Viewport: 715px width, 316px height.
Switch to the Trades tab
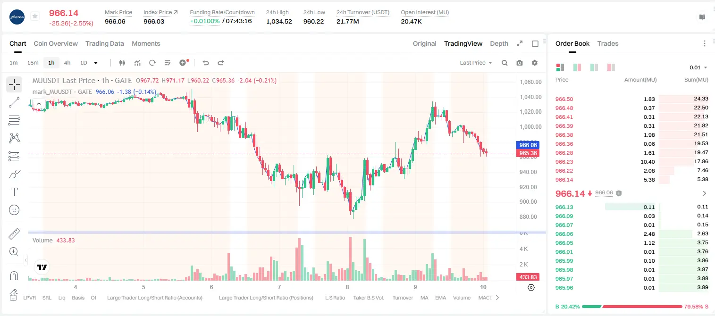pyautogui.click(x=608, y=43)
